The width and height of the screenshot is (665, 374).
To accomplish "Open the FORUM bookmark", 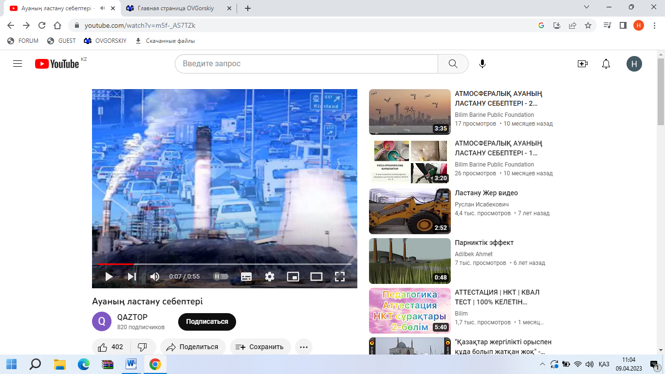I will 23,41.
